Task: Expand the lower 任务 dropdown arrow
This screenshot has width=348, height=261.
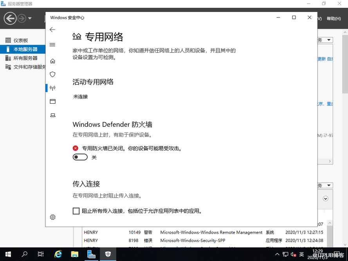Action: (329, 185)
